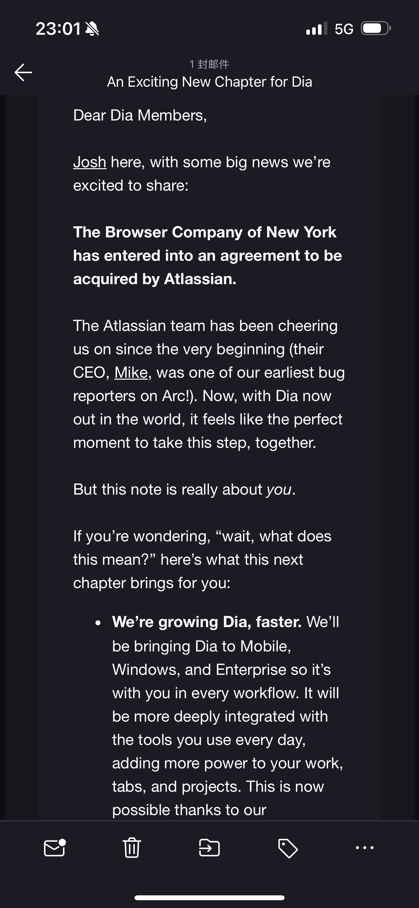The height and width of the screenshot is (908, 419).
Task: Open the Mike hyperlink
Action: click(x=131, y=372)
